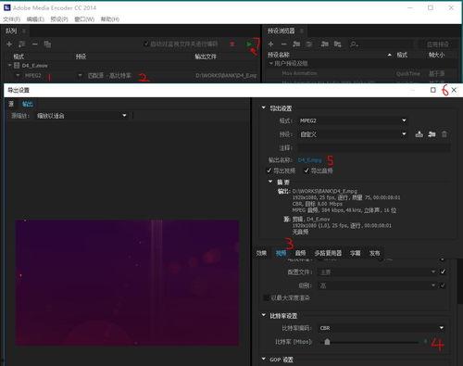
Task: Remove selected item with minus icon in queue
Action: [x=35, y=44]
